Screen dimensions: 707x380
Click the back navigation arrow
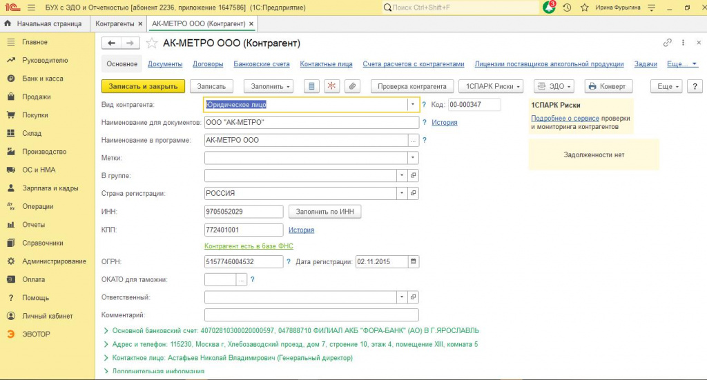111,43
